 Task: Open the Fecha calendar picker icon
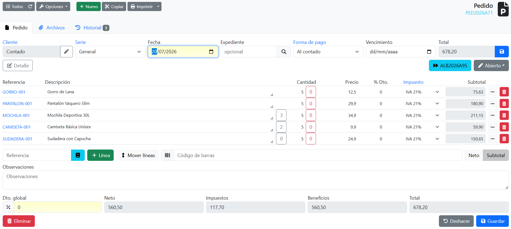point(211,52)
